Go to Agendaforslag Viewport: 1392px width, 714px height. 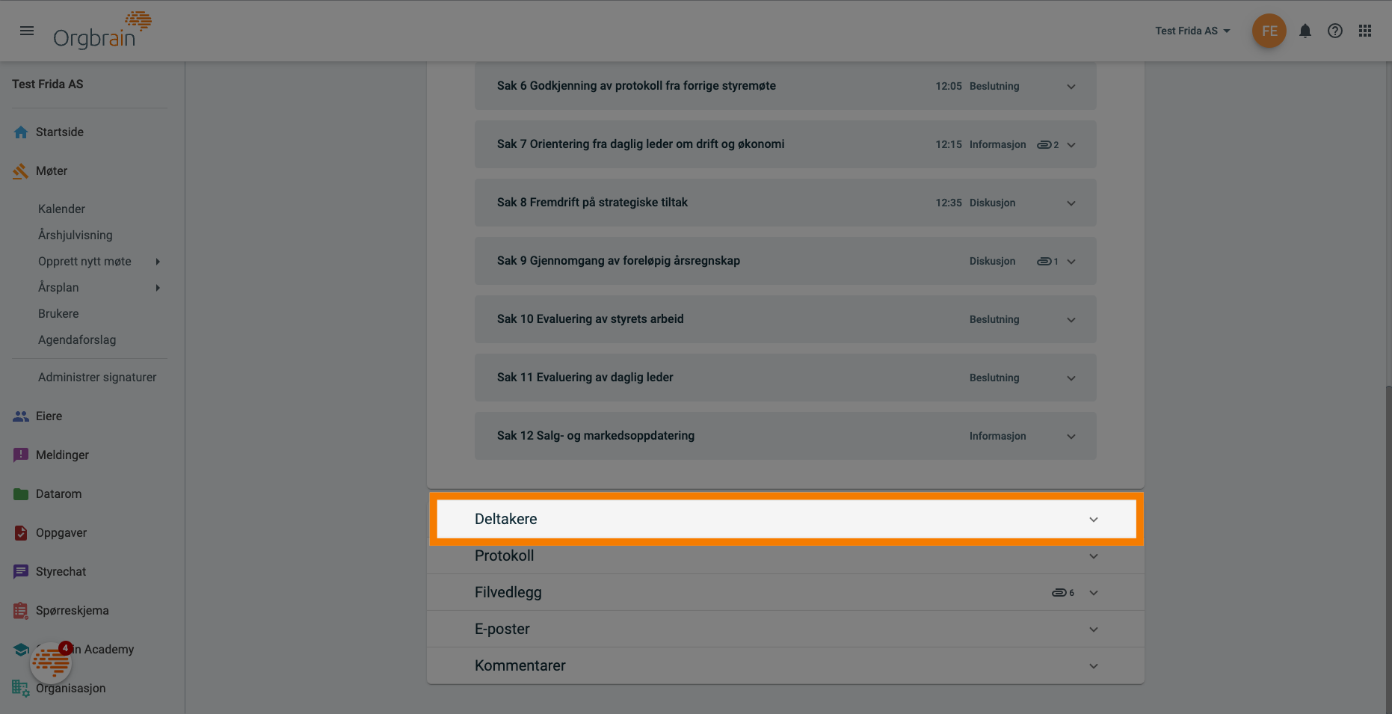coord(77,340)
